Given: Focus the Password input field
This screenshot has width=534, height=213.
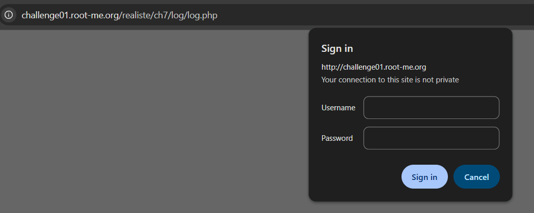Looking at the screenshot, I should pyautogui.click(x=431, y=138).
